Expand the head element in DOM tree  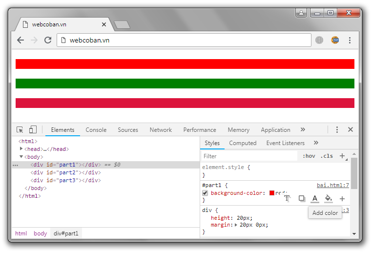click(21, 149)
